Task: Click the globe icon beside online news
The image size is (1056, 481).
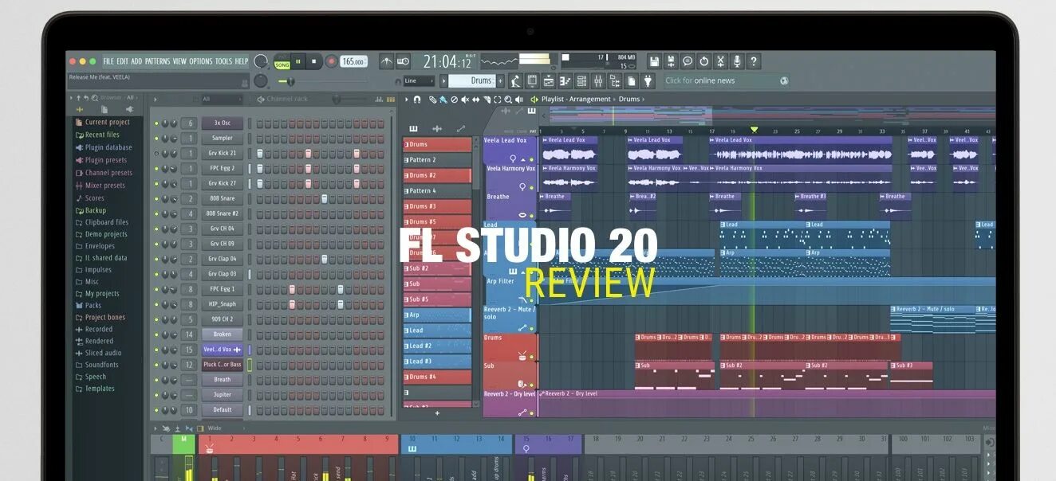Action: [x=784, y=80]
